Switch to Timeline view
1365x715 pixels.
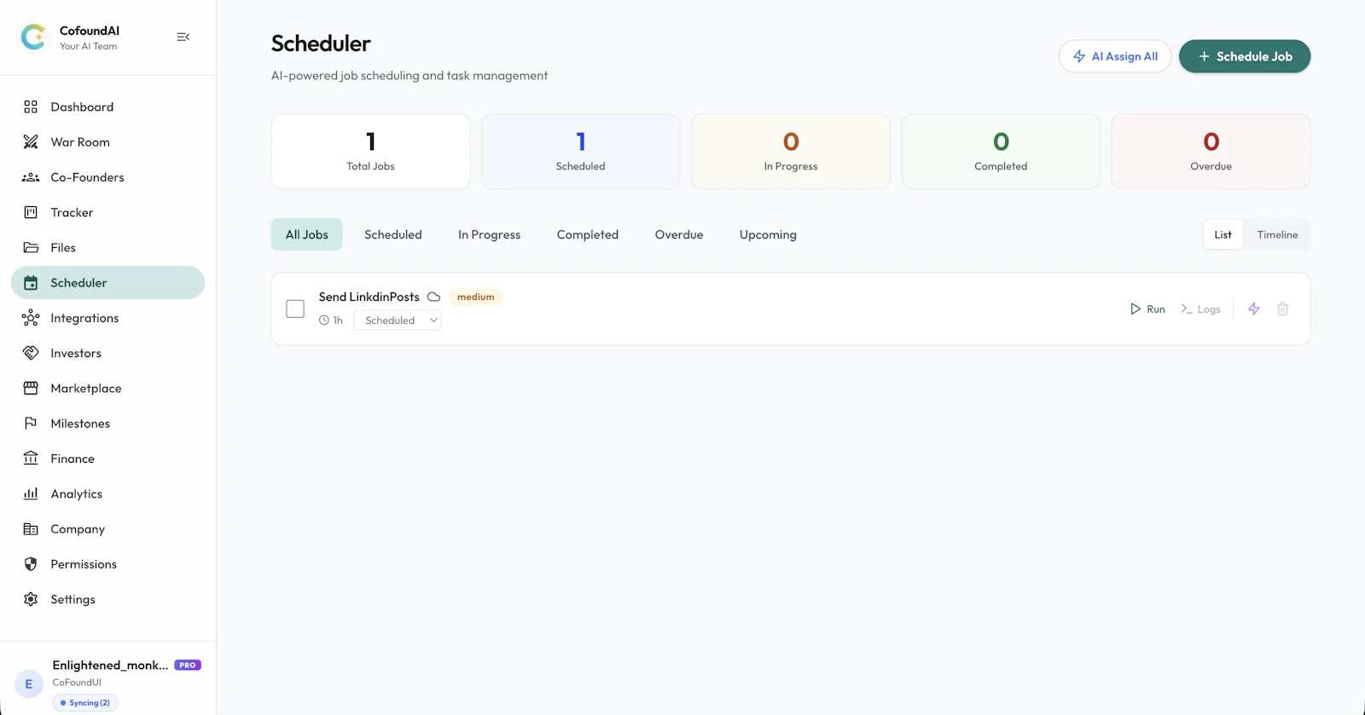click(x=1277, y=234)
